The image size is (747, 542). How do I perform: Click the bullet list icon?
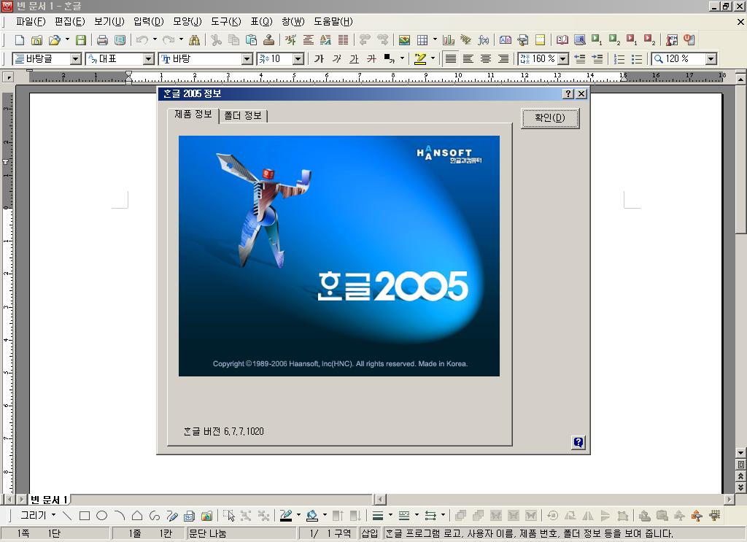[636, 59]
